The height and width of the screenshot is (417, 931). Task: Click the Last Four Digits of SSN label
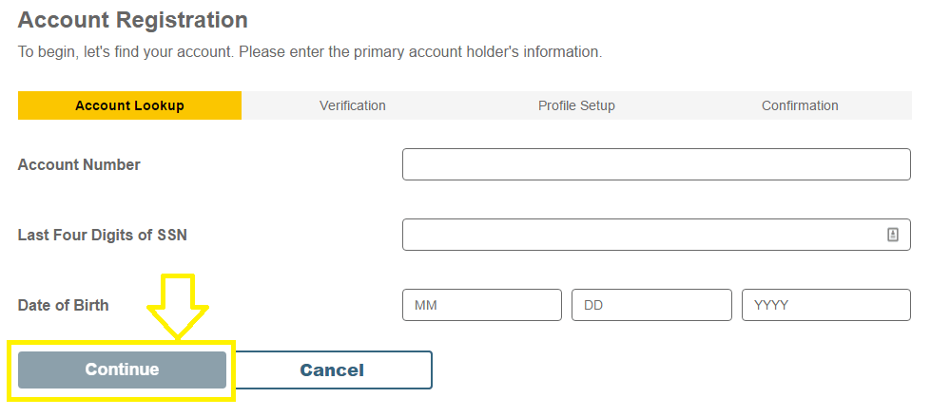click(103, 235)
